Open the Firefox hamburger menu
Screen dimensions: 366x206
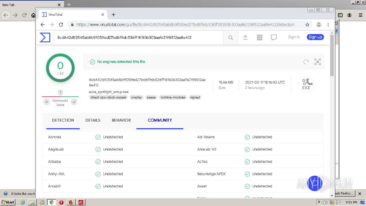coord(360,15)
